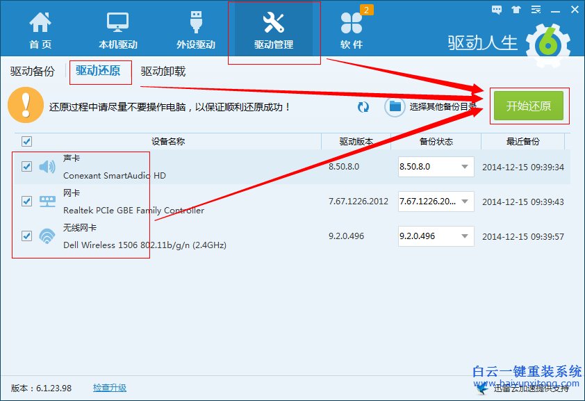
Task: Open the main menu icon in titlebar
Action: pyautogui.click(x=535, y=10)
